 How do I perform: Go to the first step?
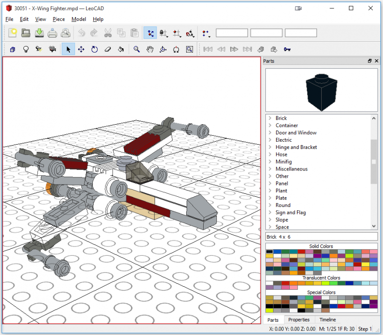(208, 50)
